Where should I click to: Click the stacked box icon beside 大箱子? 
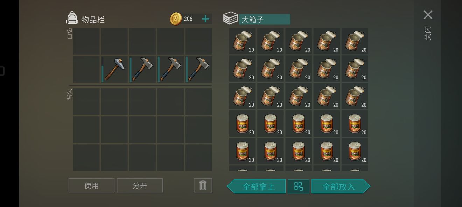(x=230, y=18)
